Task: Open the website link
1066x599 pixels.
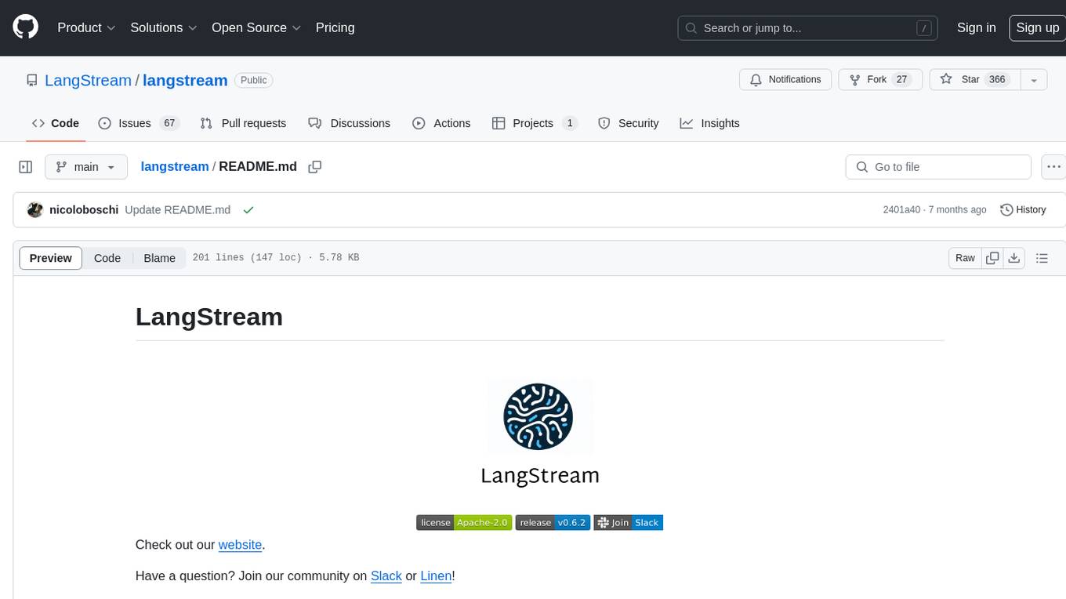Action: 240,545
